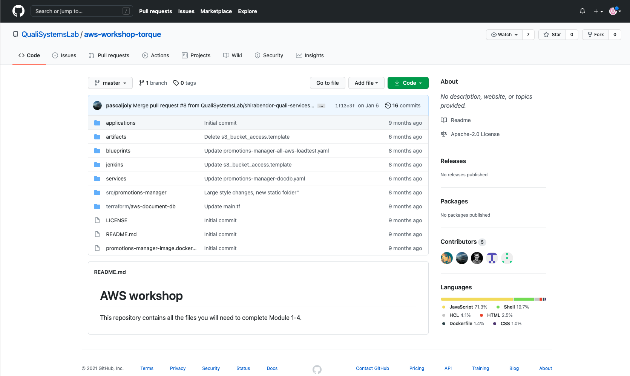Open the Insights tab
This screenshot has height=376, width=630.
coord(310,55)
